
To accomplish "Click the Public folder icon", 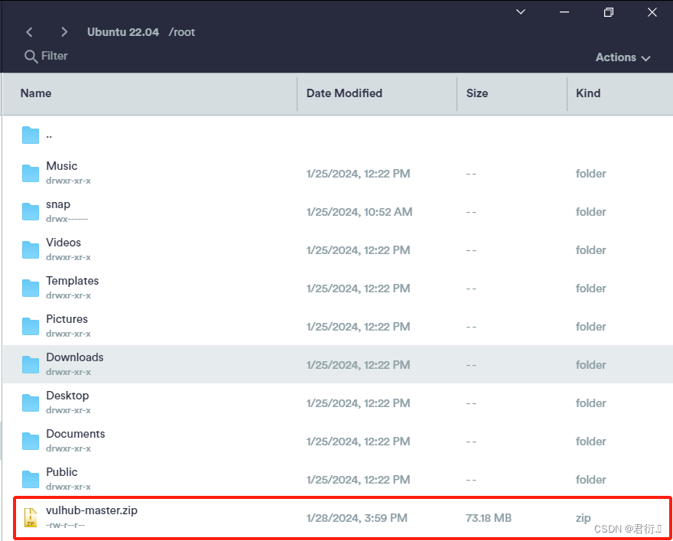I will (31, 479).
